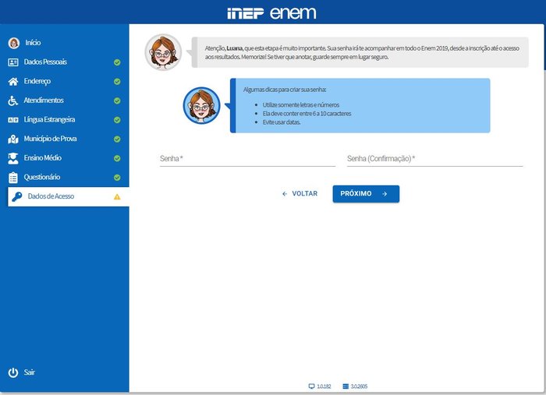This screenshot has width=546, height=395.
Task: Focus the Senha (Confirmação) field
Action: 435,159
